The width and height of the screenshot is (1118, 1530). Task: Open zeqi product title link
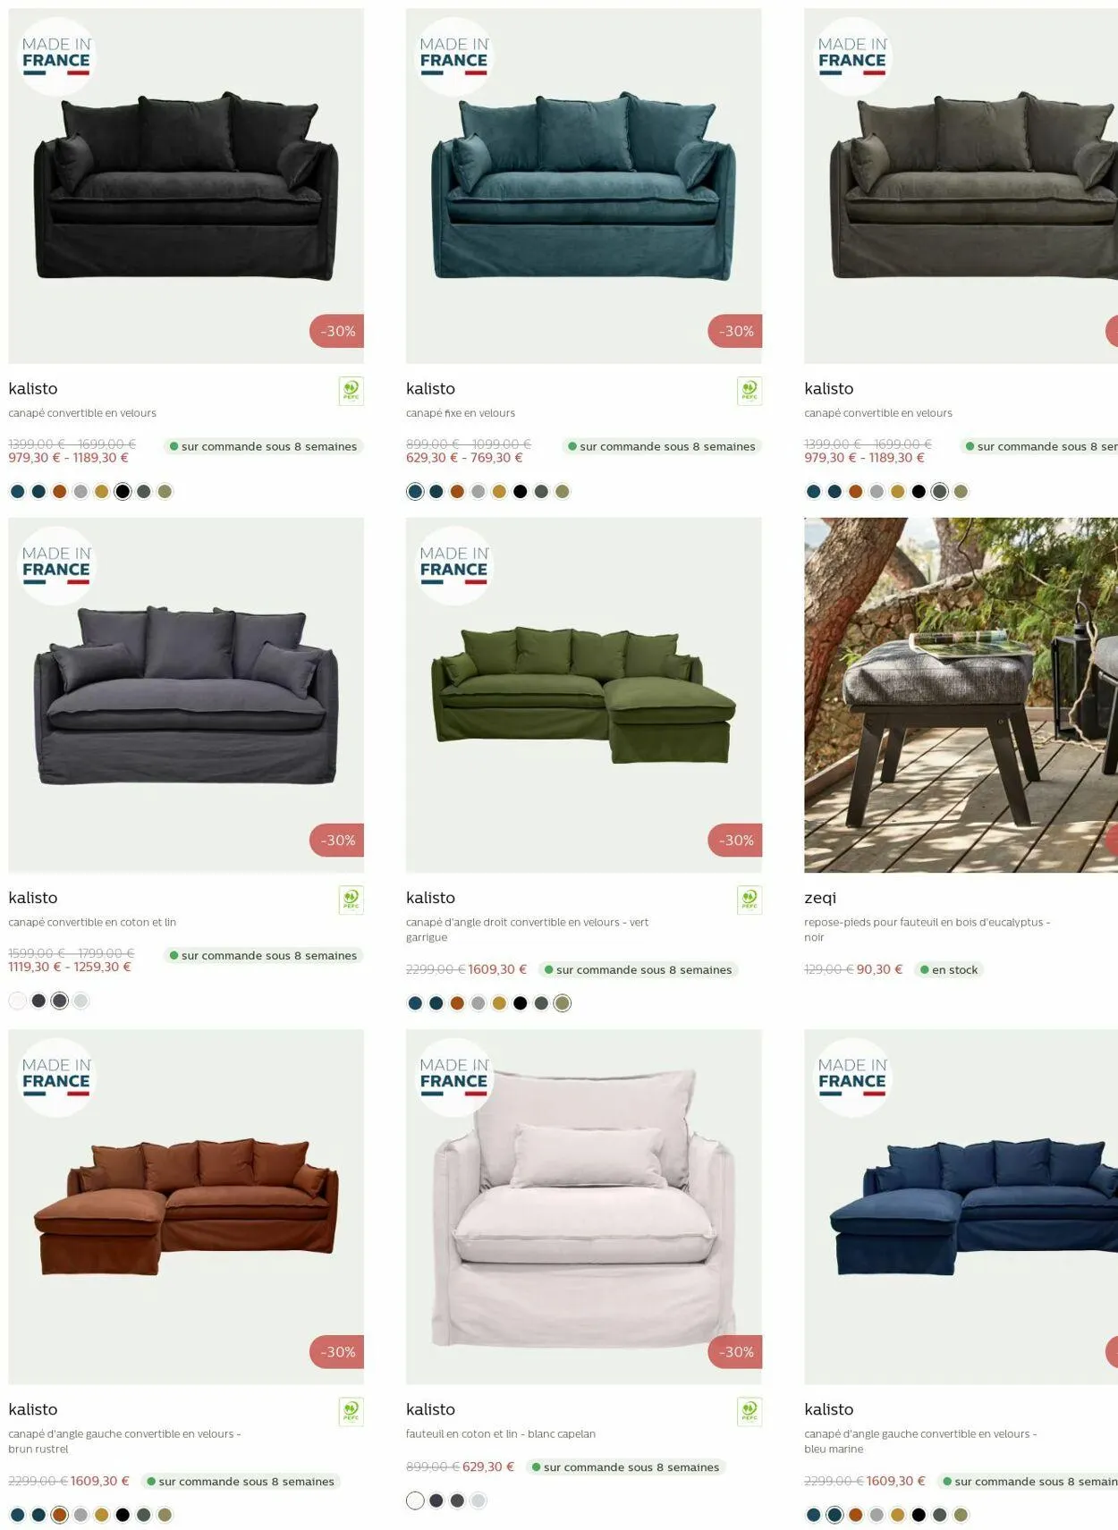tap(820, 898)
